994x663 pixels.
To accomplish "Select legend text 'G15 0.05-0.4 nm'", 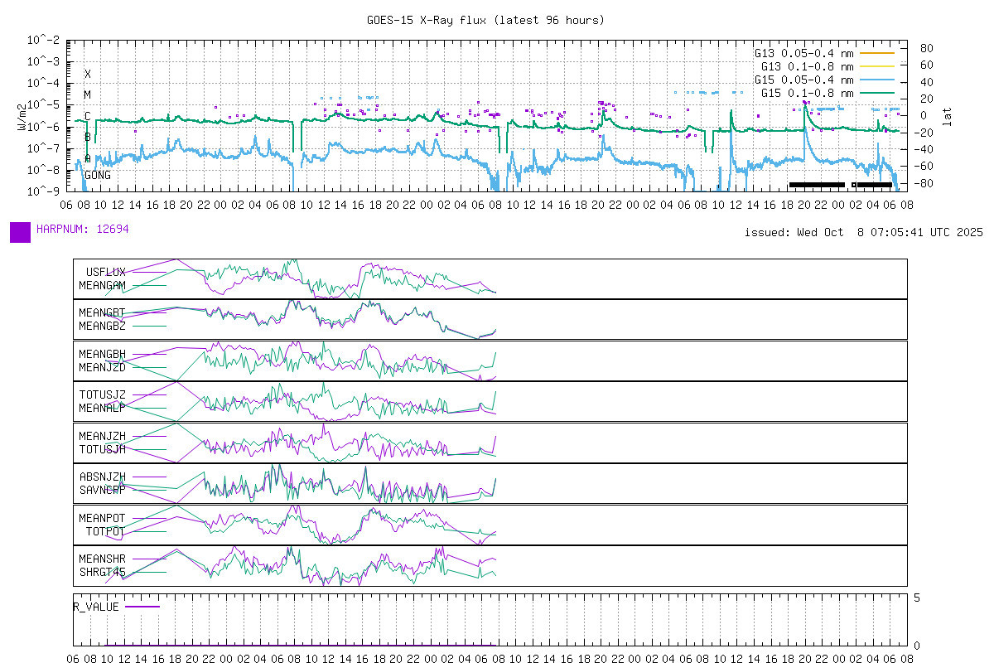I will (804, 80).
